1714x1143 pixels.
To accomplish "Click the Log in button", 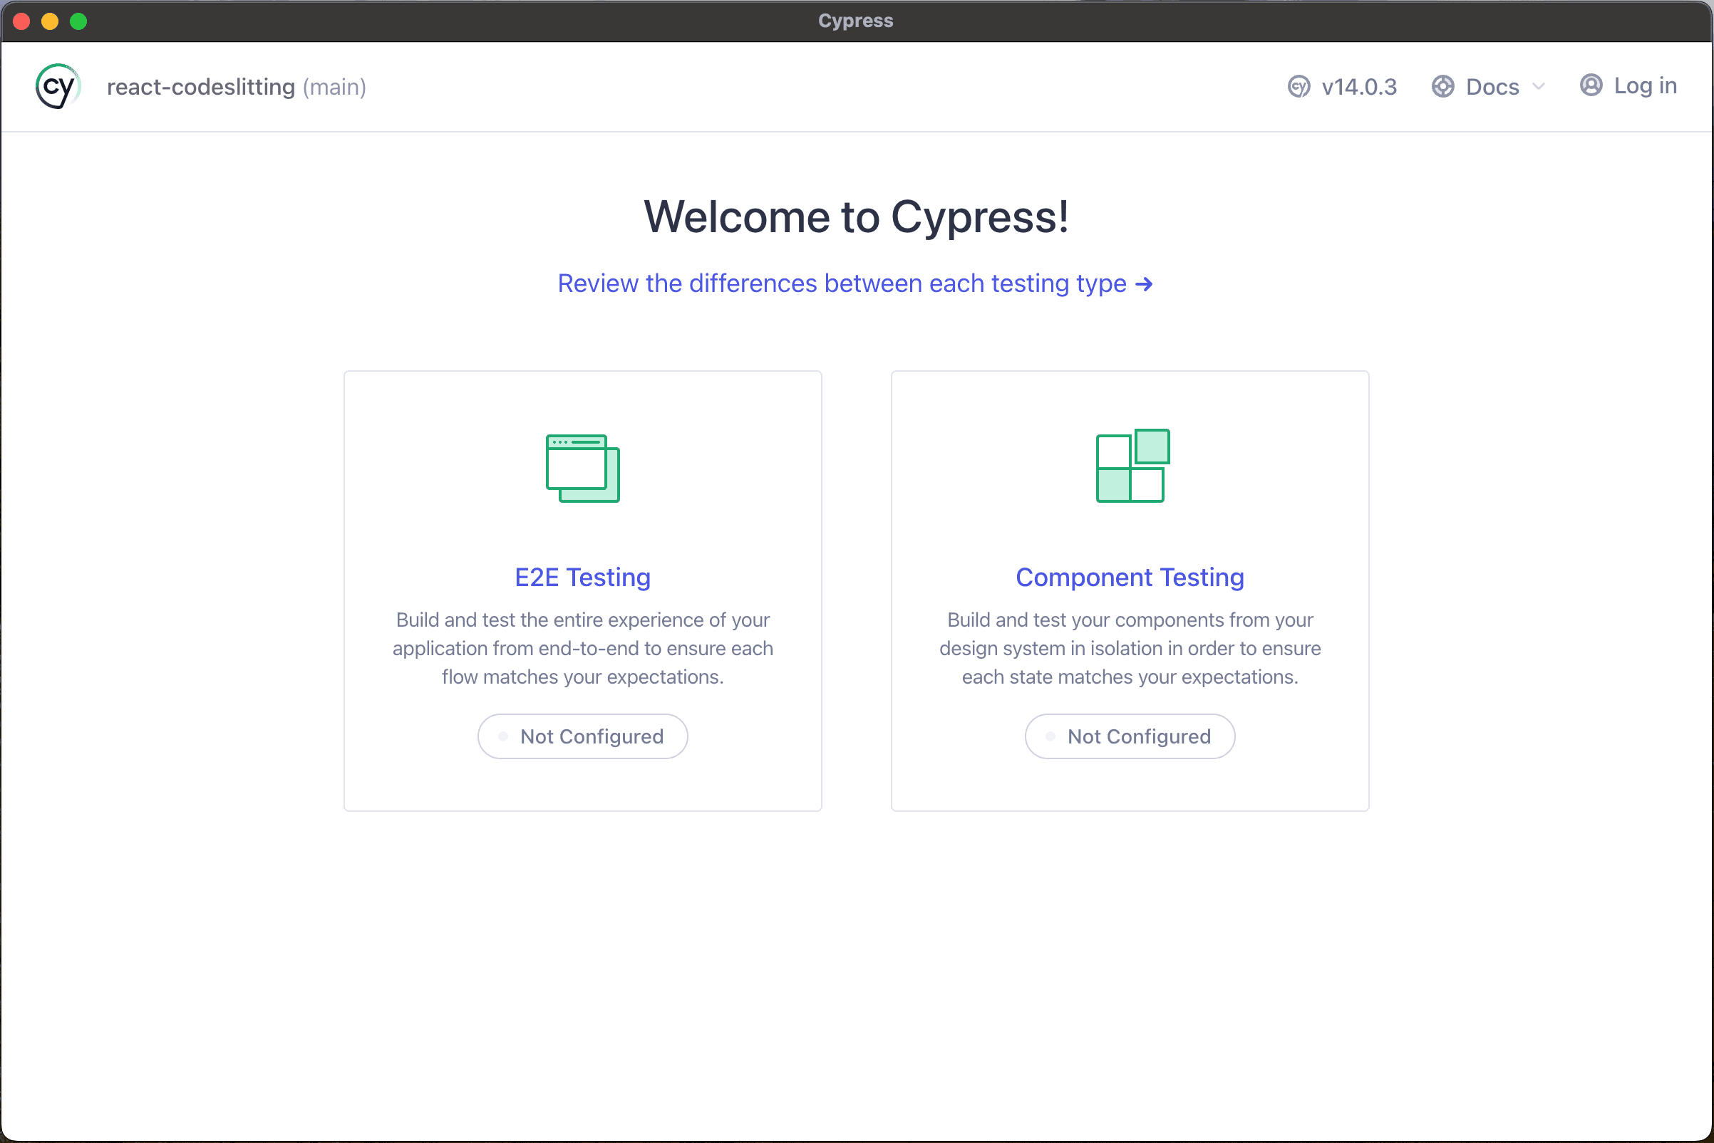I will 1628,86.
